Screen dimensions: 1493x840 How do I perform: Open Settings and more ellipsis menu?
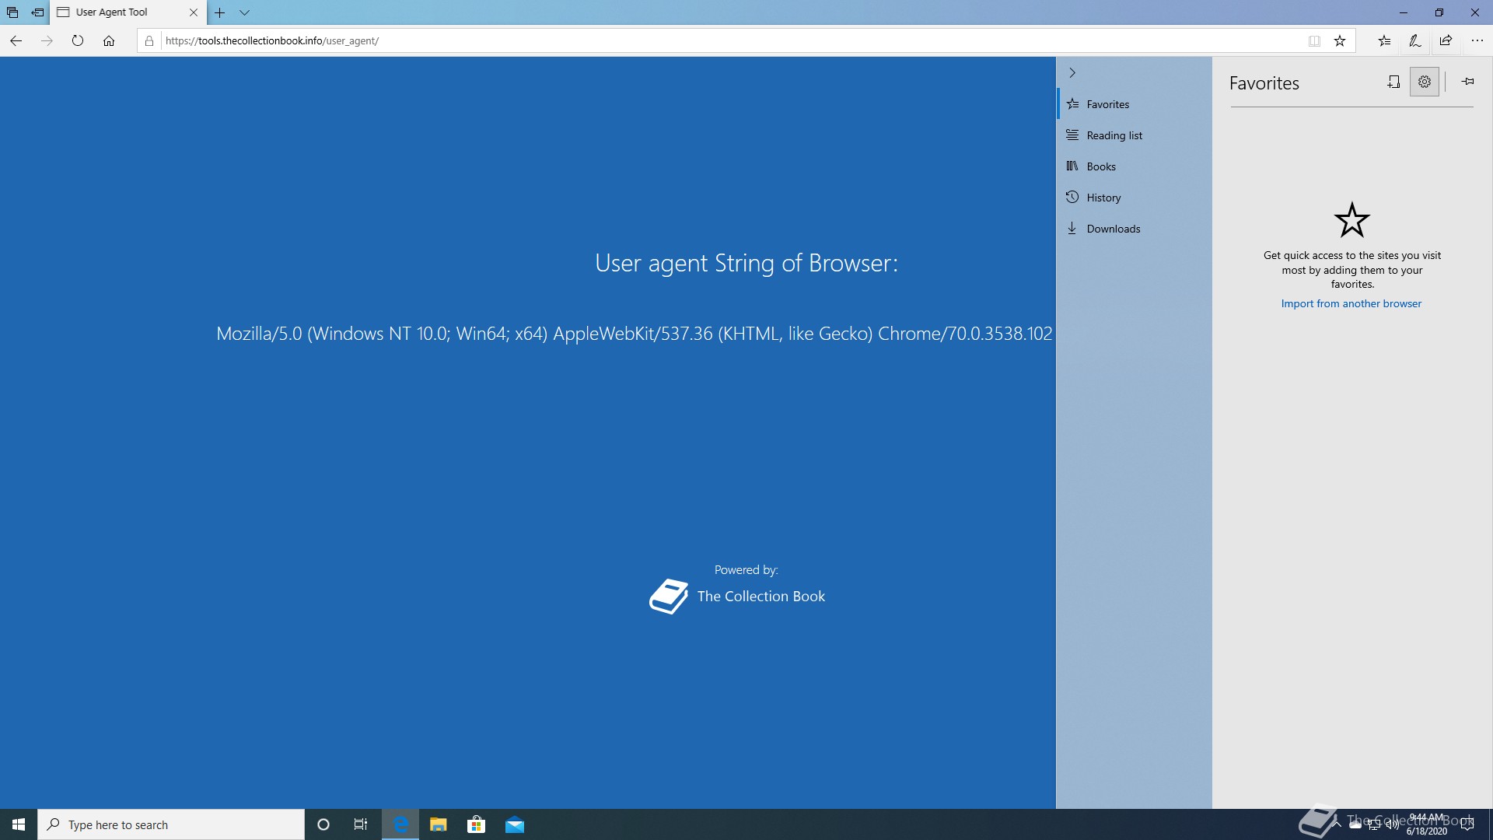pyautogui.click(x=1477, y=40)
